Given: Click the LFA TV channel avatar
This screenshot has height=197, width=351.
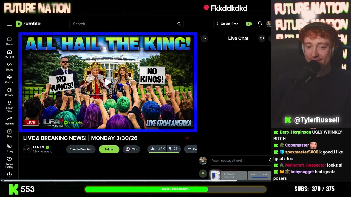Looking at the screenshot, I should [x=27, y=149].
